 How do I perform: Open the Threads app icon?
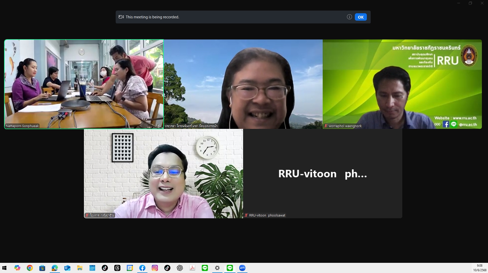(x=117, y=268)
